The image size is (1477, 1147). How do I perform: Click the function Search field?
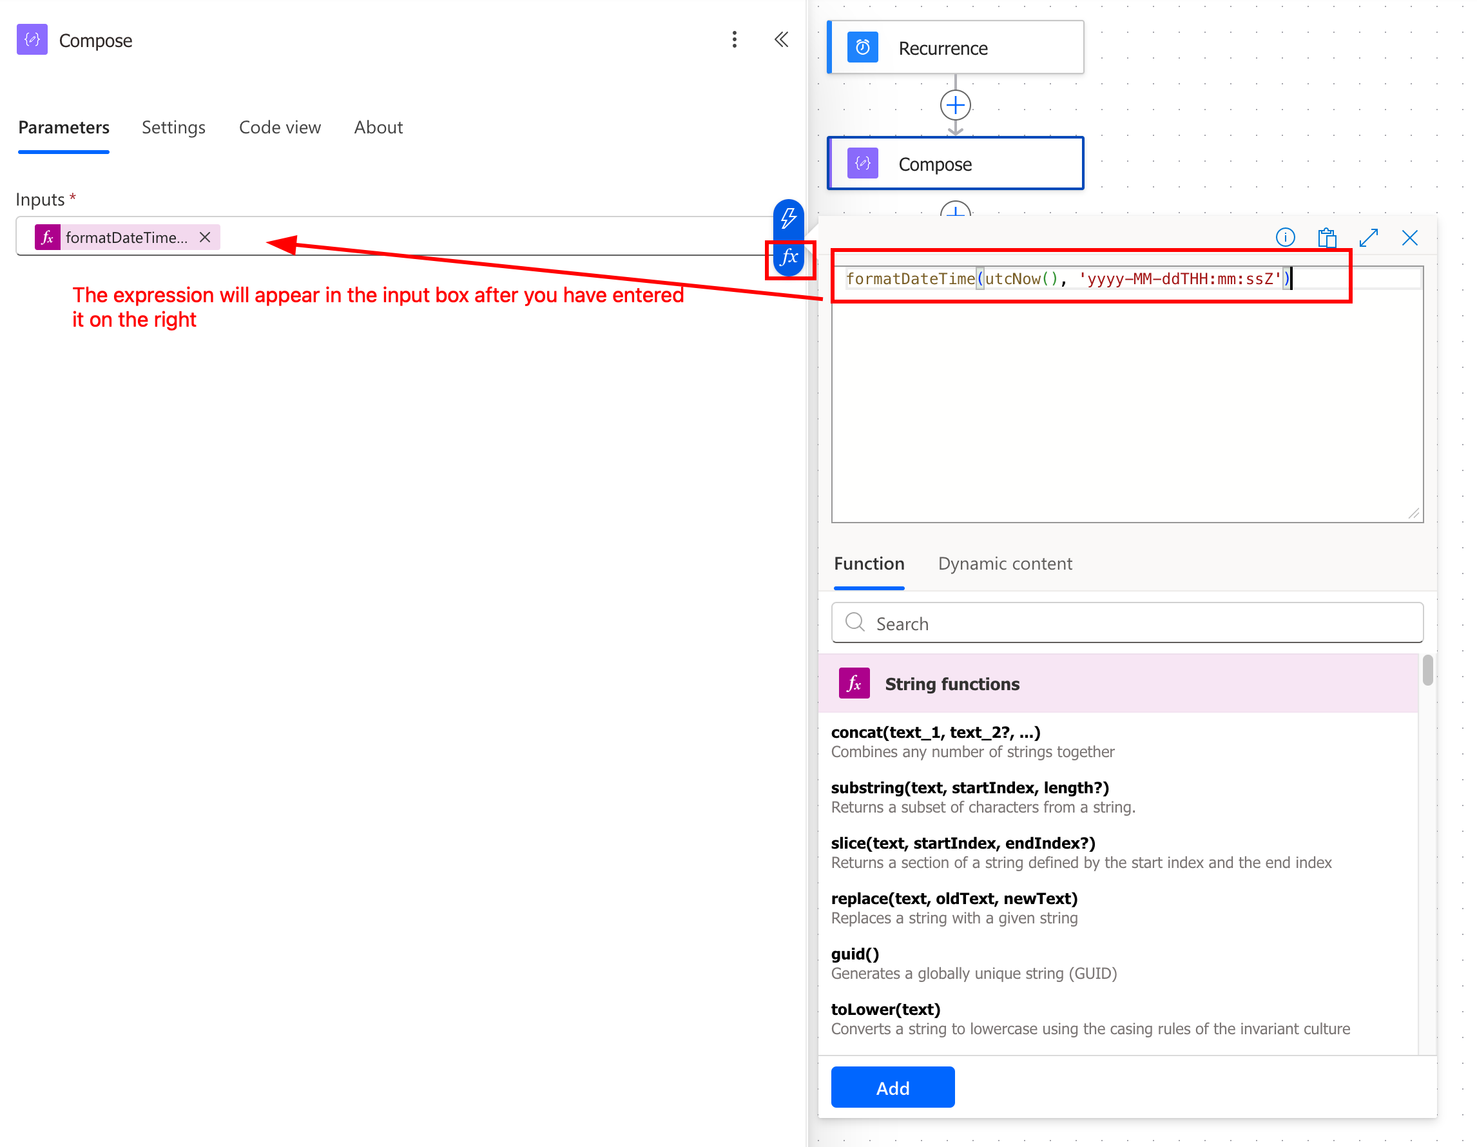pos(1126,623)
